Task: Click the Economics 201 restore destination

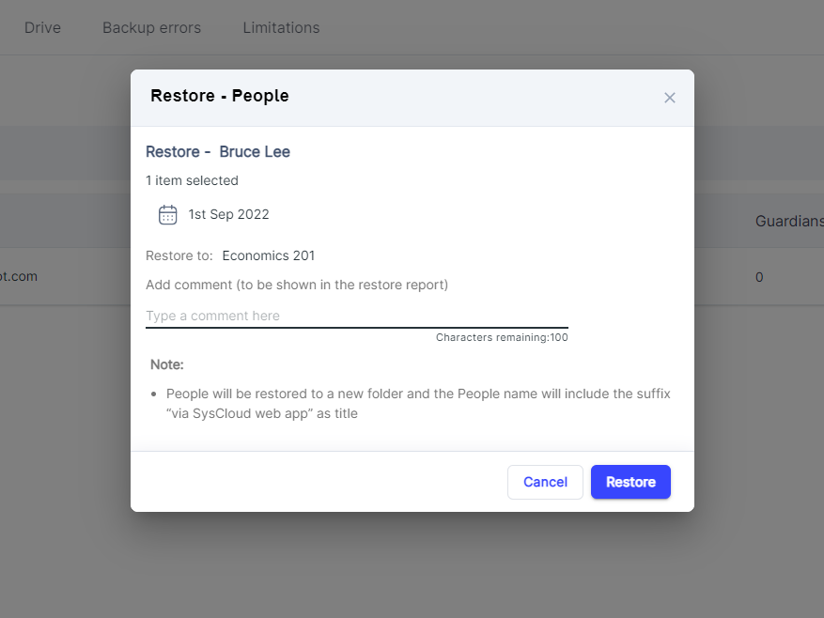Action: coord(268,255)
